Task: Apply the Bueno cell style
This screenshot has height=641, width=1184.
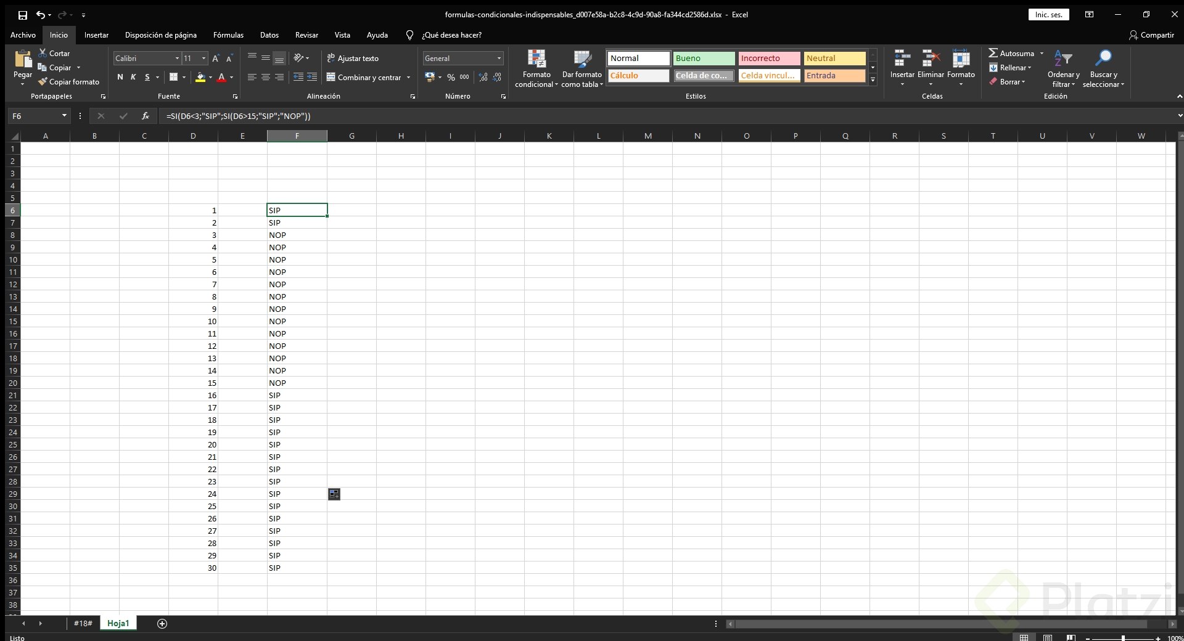Action: 704,59
